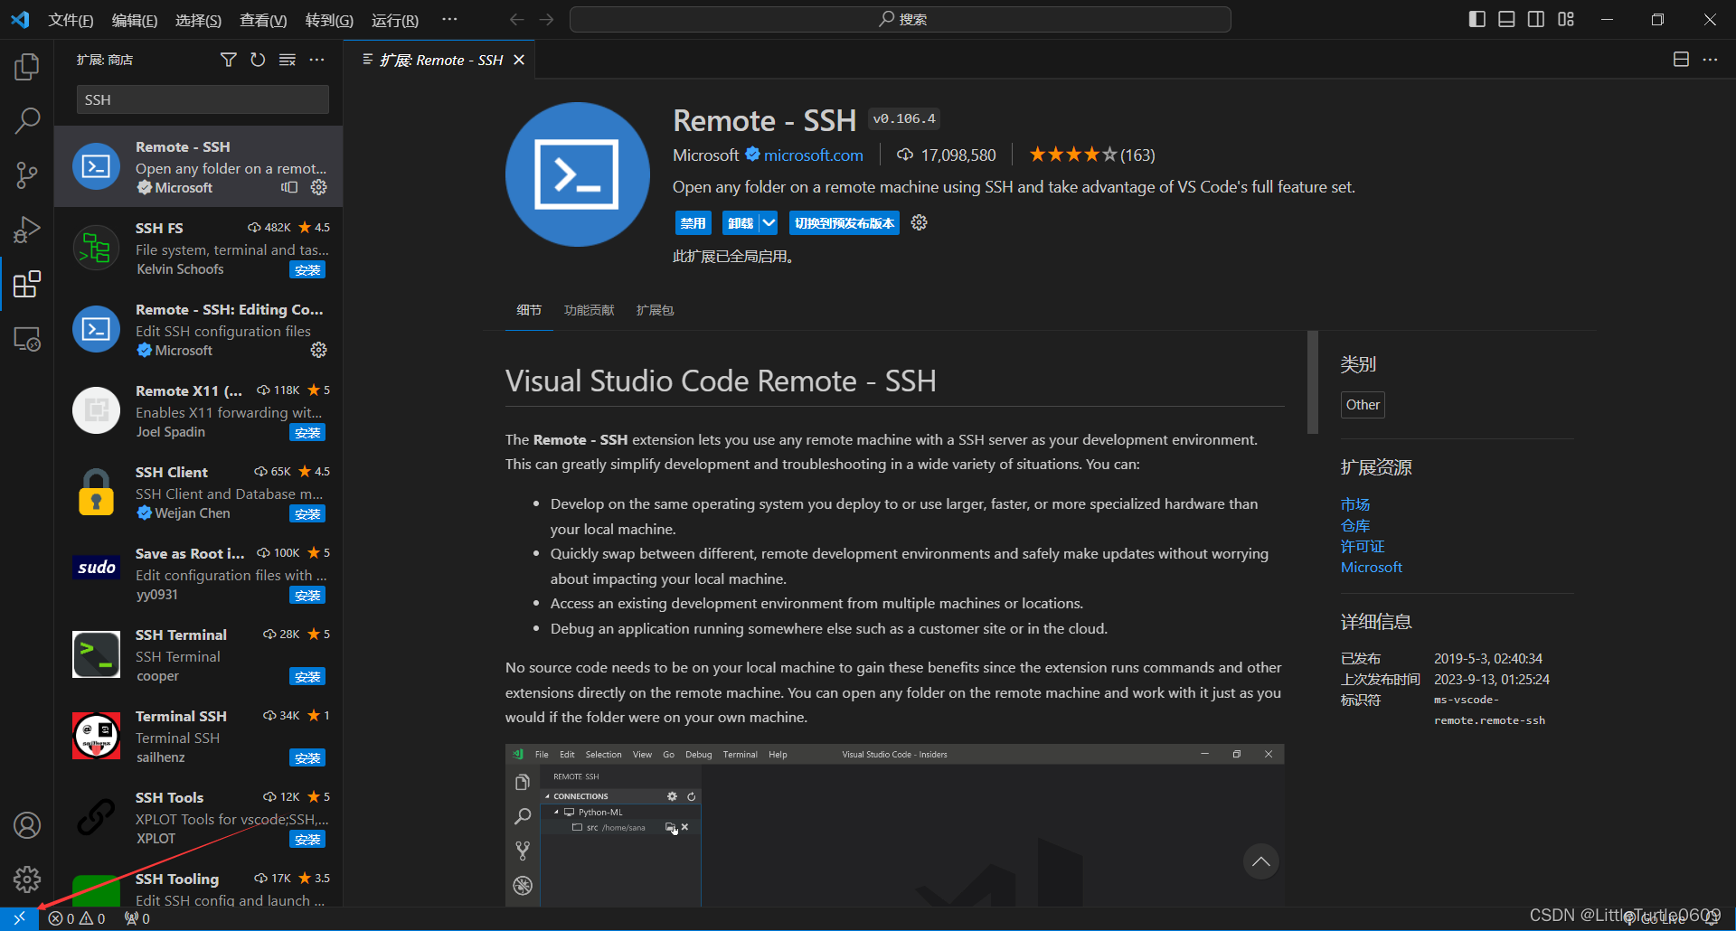Open Source Control view
Image resolution: width=1736 pixels, height=931 pixels.
click(27, 175)
